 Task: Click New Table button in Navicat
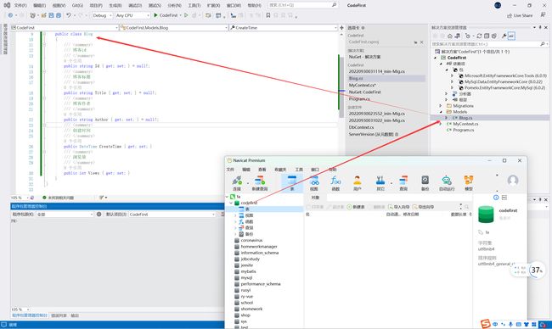356,207
